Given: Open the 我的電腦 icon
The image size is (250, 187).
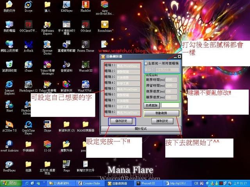Looking at the screenshot, I should [x=9, y=26].
